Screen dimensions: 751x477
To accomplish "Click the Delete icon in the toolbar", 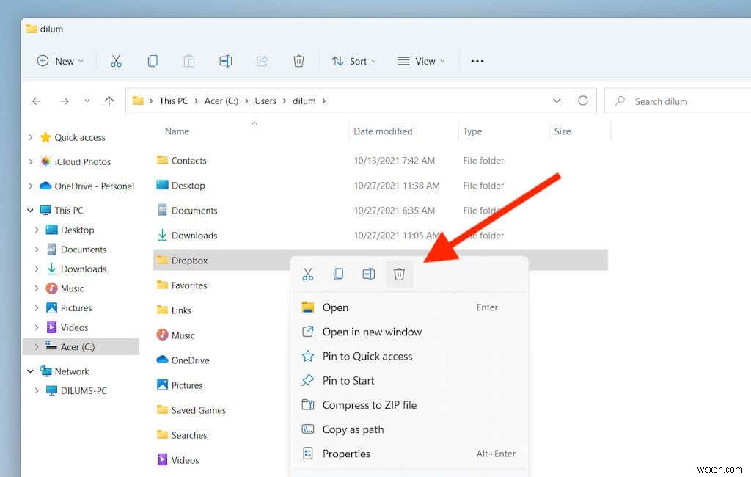I will click(x=298, y=61).
